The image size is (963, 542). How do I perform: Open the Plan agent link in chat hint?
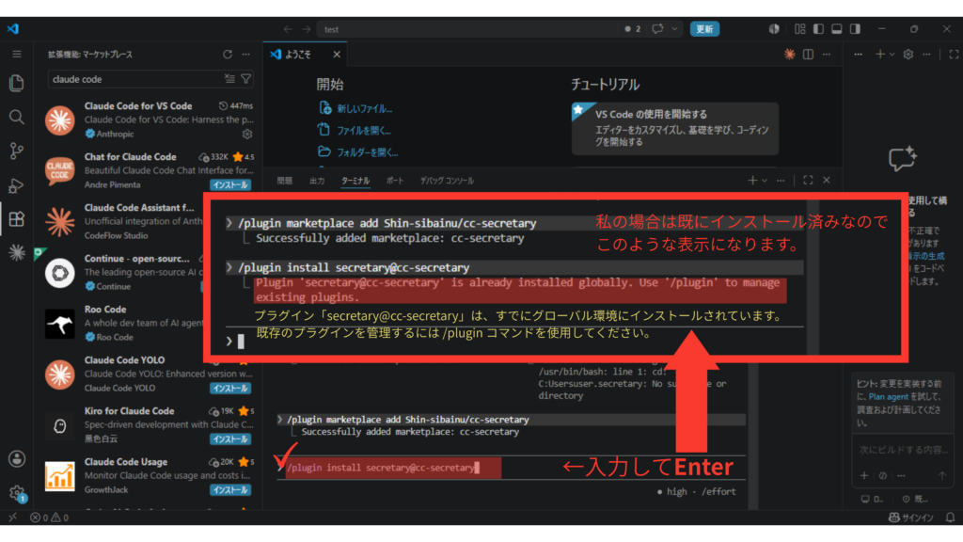[888, 396]
